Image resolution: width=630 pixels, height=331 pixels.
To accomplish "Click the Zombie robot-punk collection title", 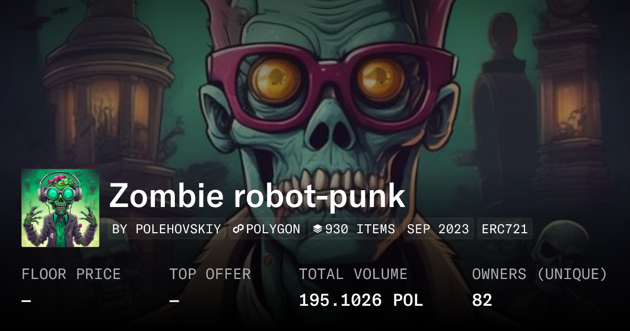I will [257, 196].
